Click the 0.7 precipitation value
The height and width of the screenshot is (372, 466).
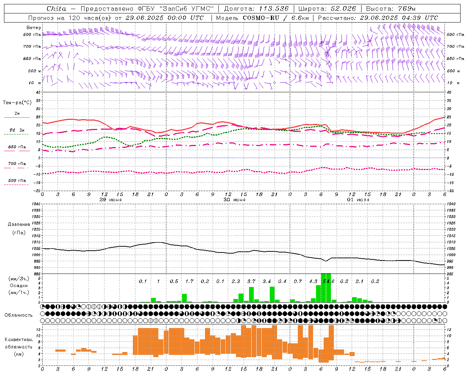(x=298, y=282)
